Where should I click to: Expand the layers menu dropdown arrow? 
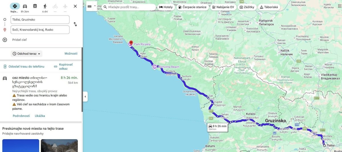95,6
